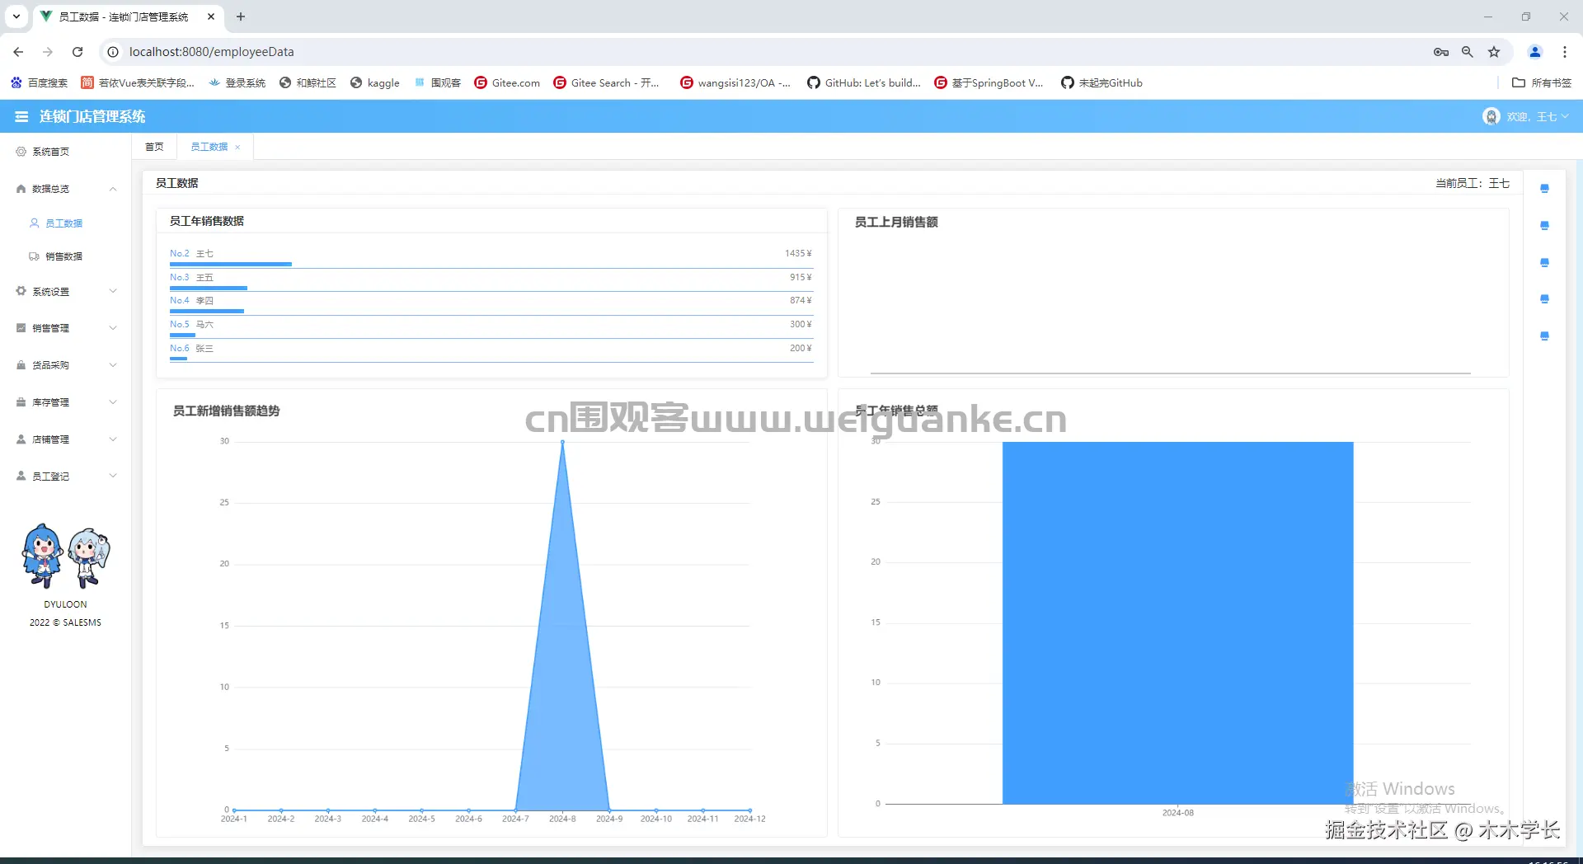The height and width of the screenshot is (864, 1583).
Task: Open the 登录系统 bookmark
Action: pyautogui.click(x=237, y=82)
